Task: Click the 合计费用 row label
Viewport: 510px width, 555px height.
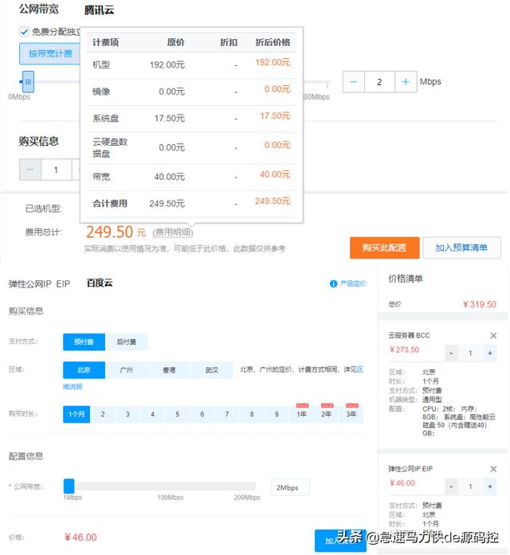Action: (x=110, y=204)
